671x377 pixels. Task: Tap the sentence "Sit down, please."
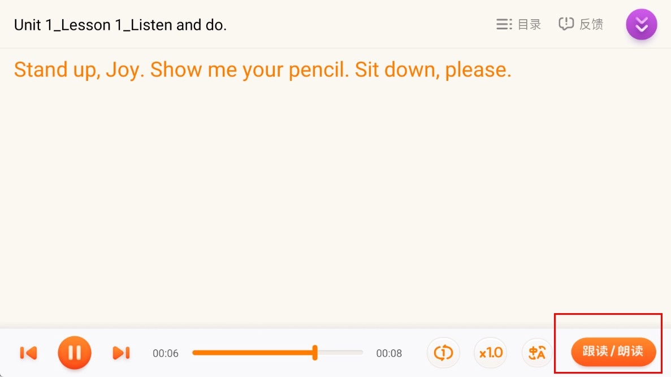click(433, 70)
